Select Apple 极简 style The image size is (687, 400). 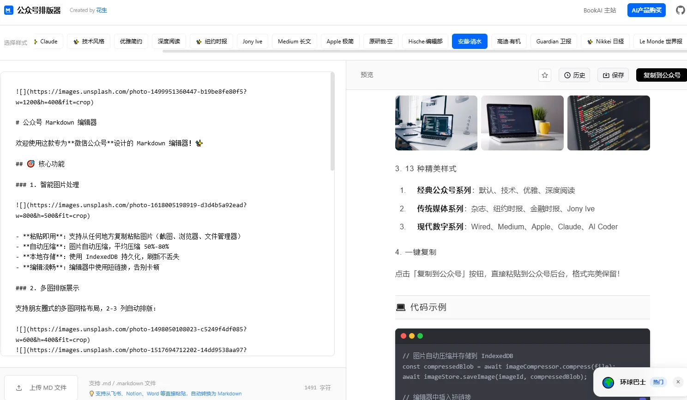pyautogui.click(x=340, y=42)
